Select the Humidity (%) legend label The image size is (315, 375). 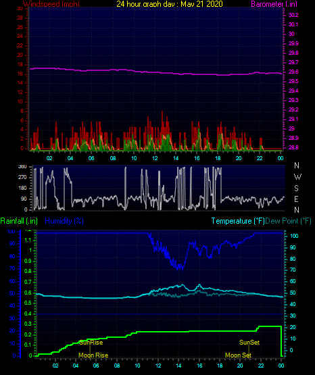pos(64,221)
